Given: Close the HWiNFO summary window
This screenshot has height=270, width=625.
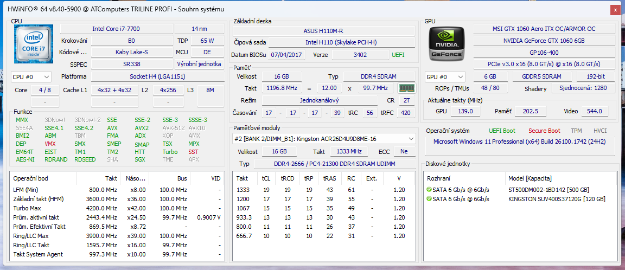Looking at the screenshot, I should coord(615,10).
